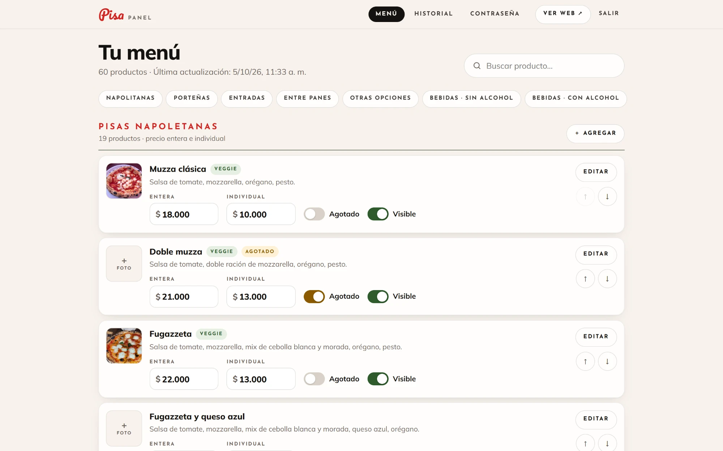Move Fugazzeta y queso azul down
The image size is (723, 451).
607,443
